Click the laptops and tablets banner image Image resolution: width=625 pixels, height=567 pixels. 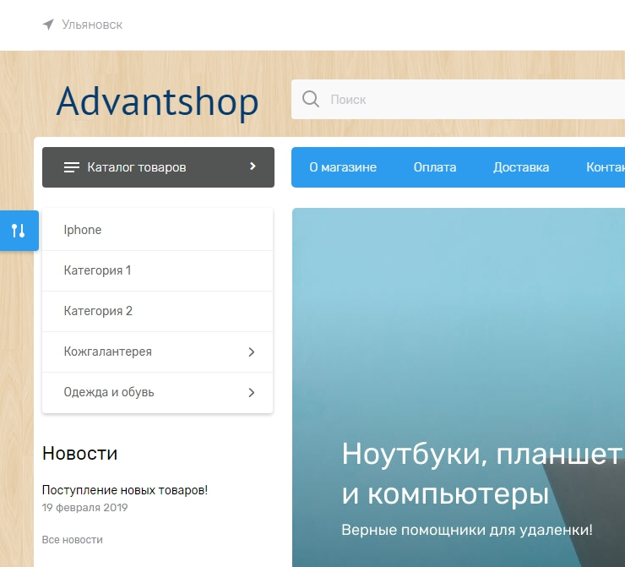458,338
